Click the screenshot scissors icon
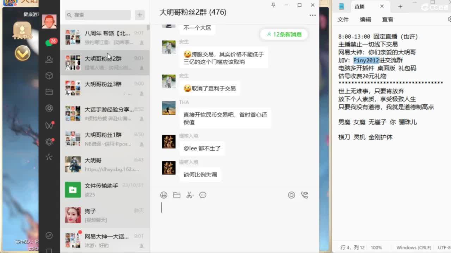 (190, 195)
